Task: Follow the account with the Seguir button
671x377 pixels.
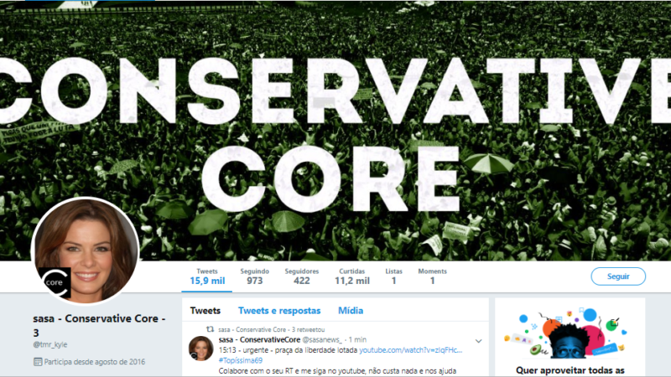Action: [618, 276]
